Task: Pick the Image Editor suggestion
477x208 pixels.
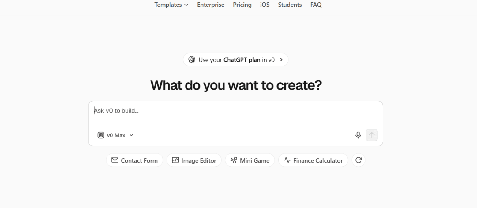Action: pos(194,160)
